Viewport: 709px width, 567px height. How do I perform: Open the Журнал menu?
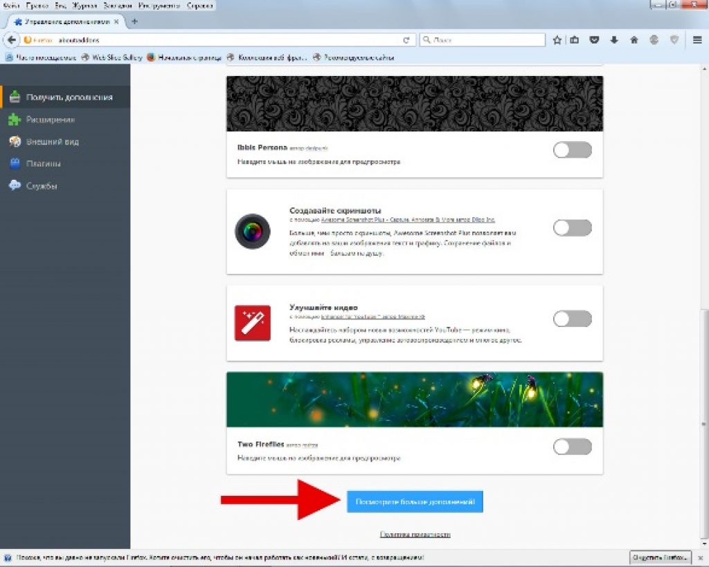84,6
